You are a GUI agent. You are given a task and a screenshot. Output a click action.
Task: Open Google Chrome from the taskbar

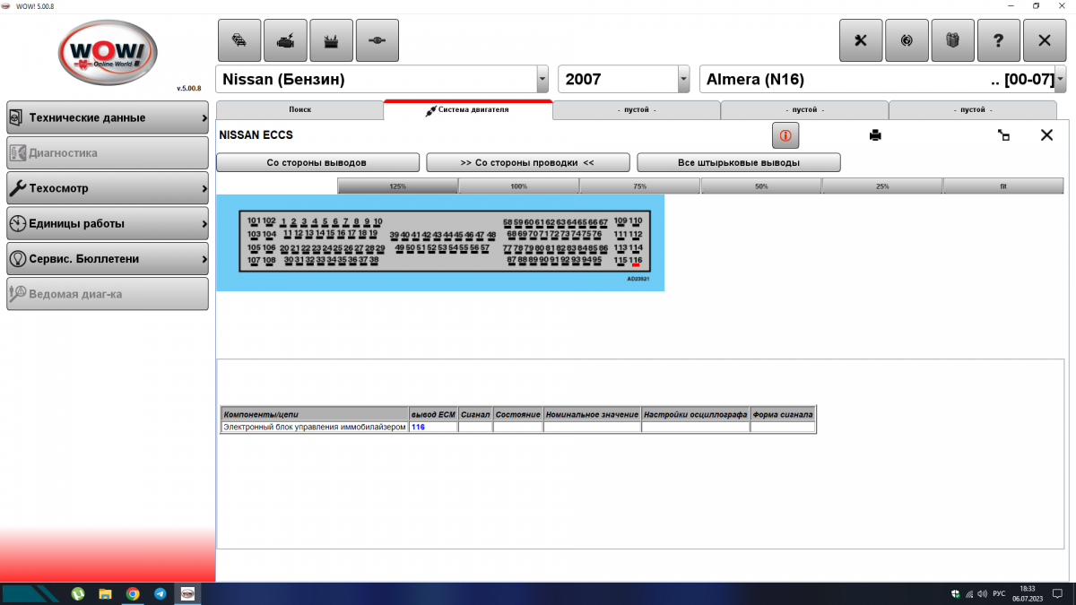pyautogui.click(x=133, y=593)
